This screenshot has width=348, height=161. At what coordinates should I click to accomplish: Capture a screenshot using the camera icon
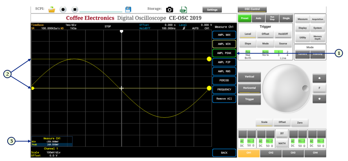pos(170,9)
